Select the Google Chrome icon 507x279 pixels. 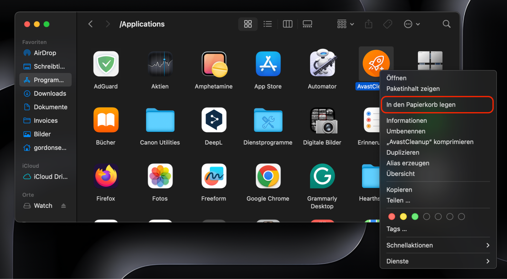tap(268, 176)
